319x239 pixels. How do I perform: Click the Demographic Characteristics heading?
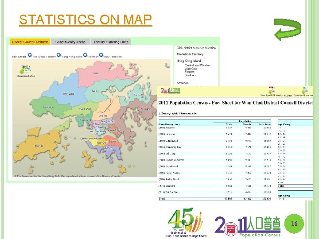pyautogui.click(x=178, y=113)
